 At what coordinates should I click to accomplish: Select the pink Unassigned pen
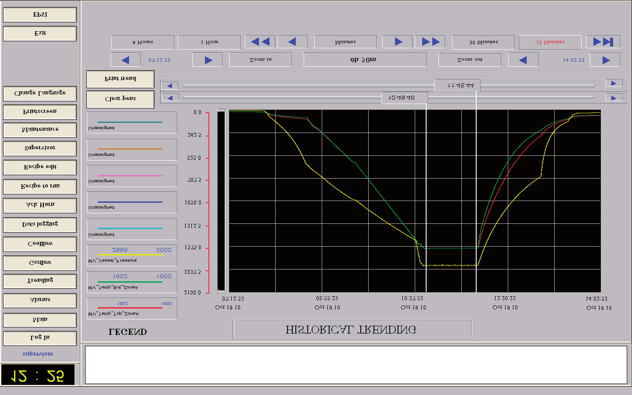point(132,176)
